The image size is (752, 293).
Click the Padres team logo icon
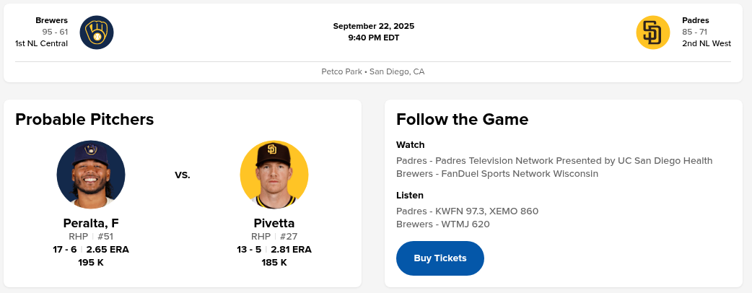[x=653, y=32]
